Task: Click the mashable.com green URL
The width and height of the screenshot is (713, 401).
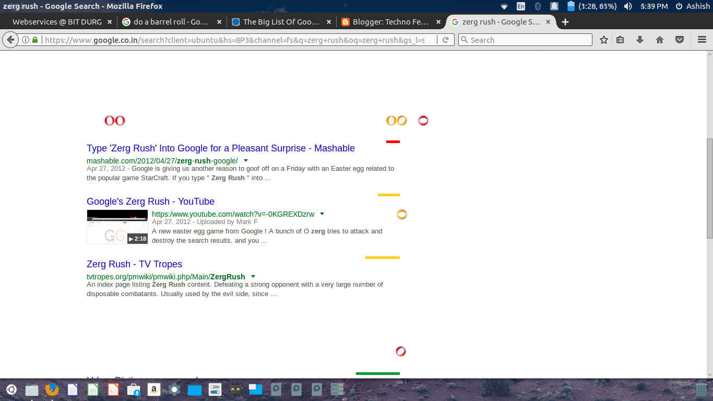Action: pos(162,161)
